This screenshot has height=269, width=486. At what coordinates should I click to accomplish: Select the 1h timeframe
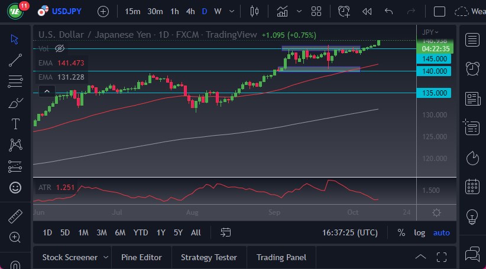click(174, 11)
